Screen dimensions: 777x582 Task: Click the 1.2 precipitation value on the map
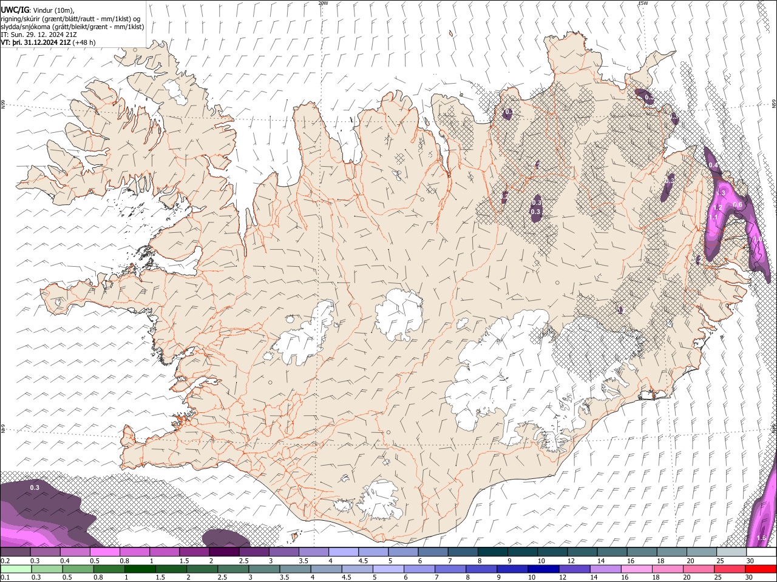coord(717,208)
